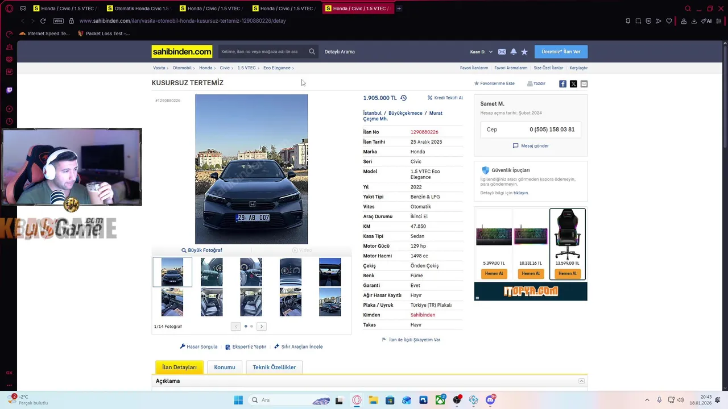Click the sahibinden.com logo

pyautogui.click(x=182, y=52)
